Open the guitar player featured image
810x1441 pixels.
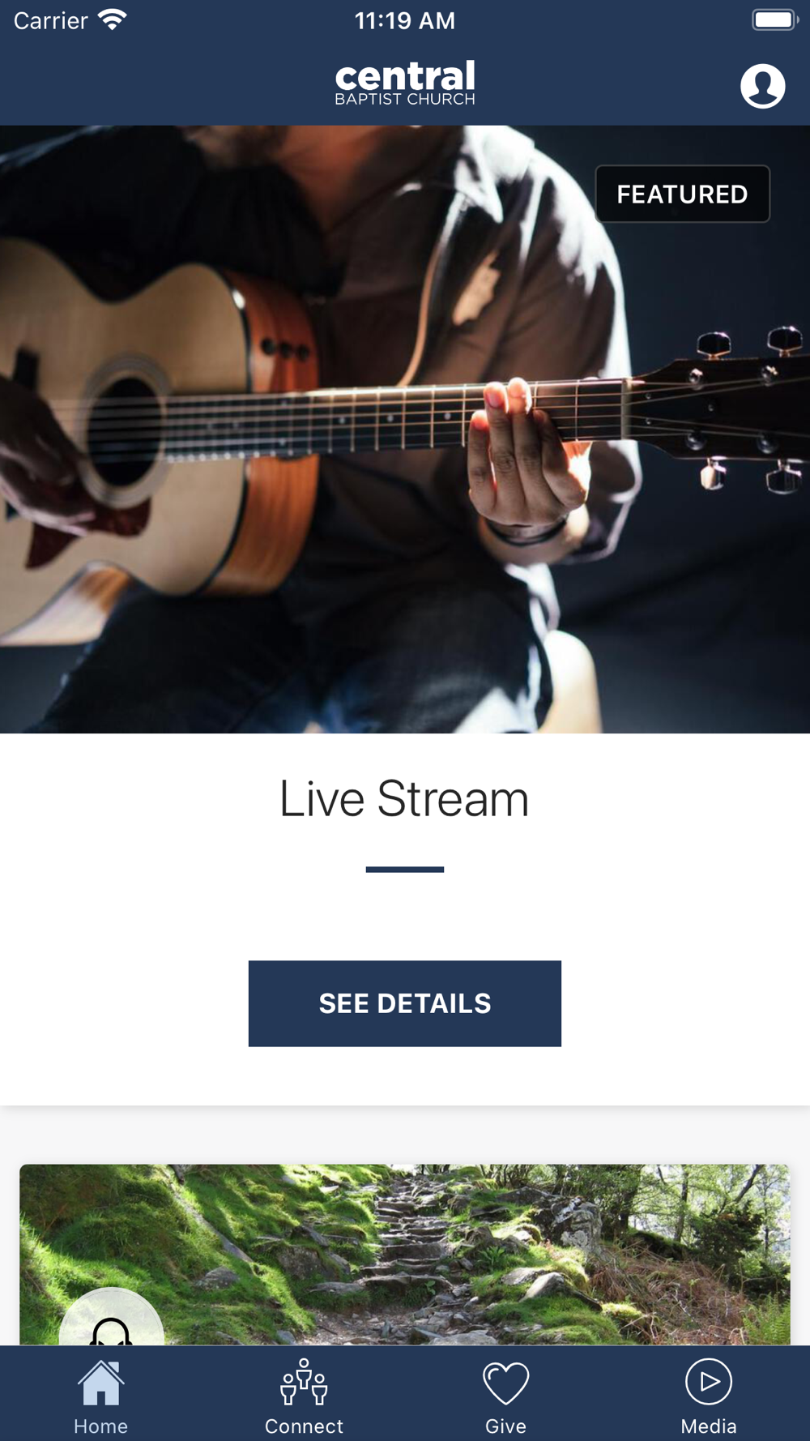click(405, 430)
